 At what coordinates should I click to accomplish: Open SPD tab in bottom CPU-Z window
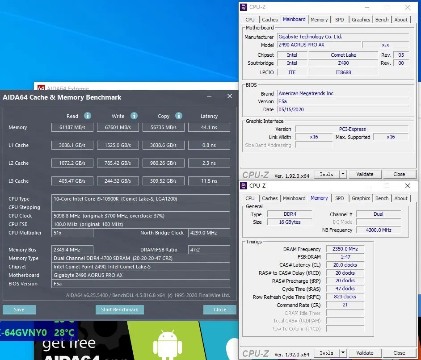point(339,198)
